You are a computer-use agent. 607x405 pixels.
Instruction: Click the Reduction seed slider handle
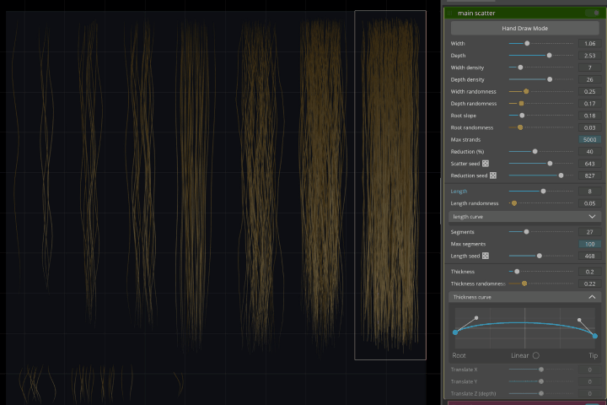point(561,175)
